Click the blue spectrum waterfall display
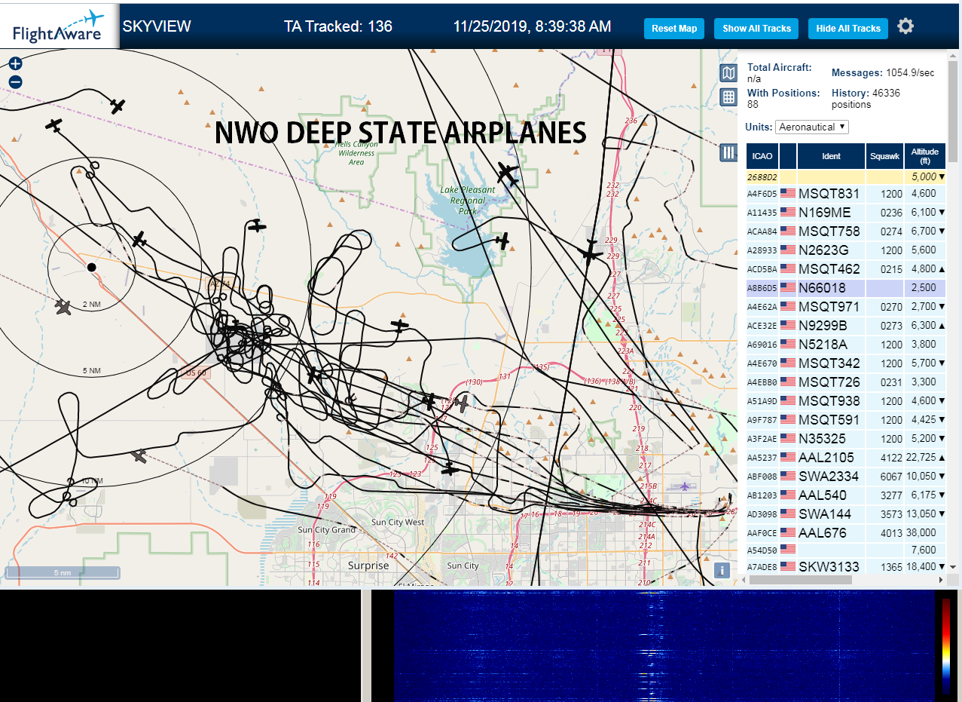 pos(663,646)
